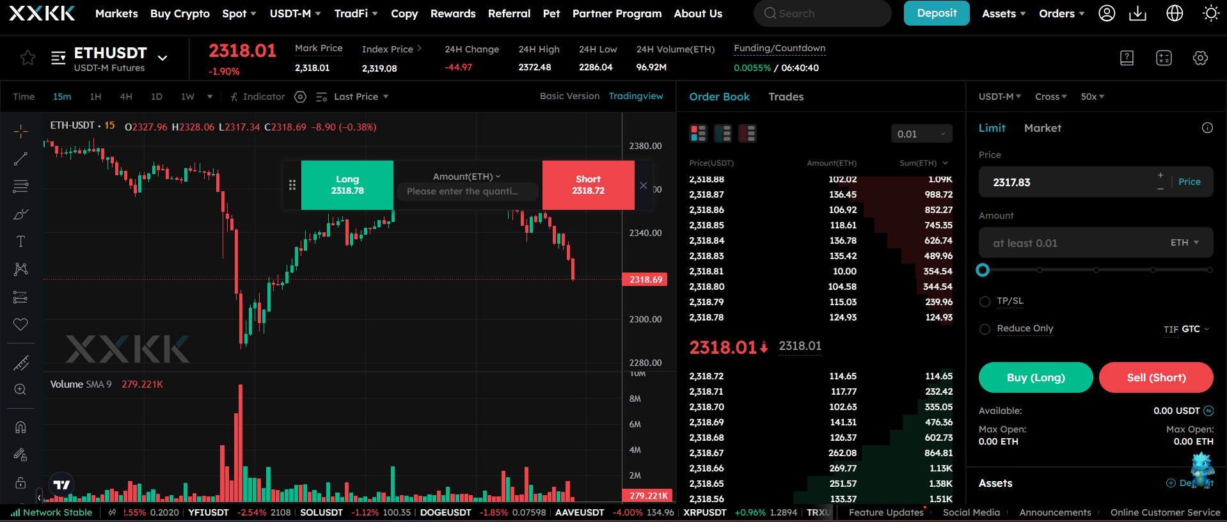Open the globe language selector icon

click(x=1175, y=13)
